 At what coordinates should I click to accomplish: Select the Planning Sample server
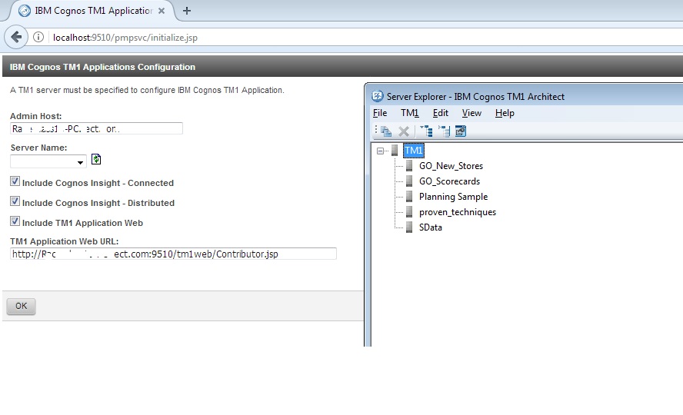(x=453, y=197)
